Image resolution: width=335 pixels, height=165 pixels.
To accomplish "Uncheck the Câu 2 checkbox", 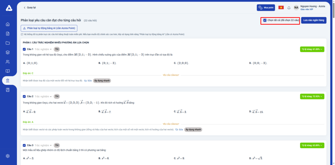I will point(24,96).
